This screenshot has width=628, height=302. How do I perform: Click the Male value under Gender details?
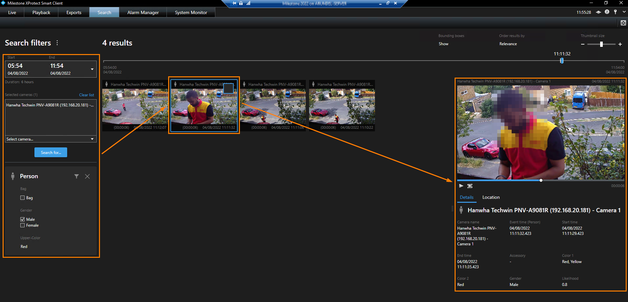[x=514, y=285]
